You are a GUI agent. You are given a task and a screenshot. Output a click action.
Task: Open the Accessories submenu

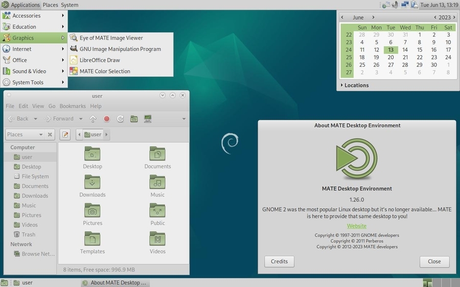pyautogui.click(x=34, y=15)
